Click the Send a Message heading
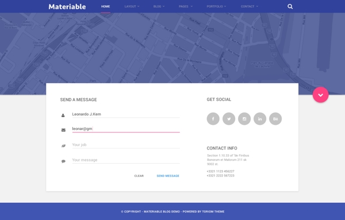Screen dimensions: 345x220 pos(79,100)
